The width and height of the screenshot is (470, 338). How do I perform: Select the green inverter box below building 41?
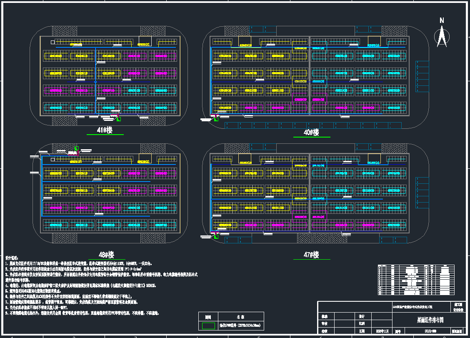click(x=119, y=119)
